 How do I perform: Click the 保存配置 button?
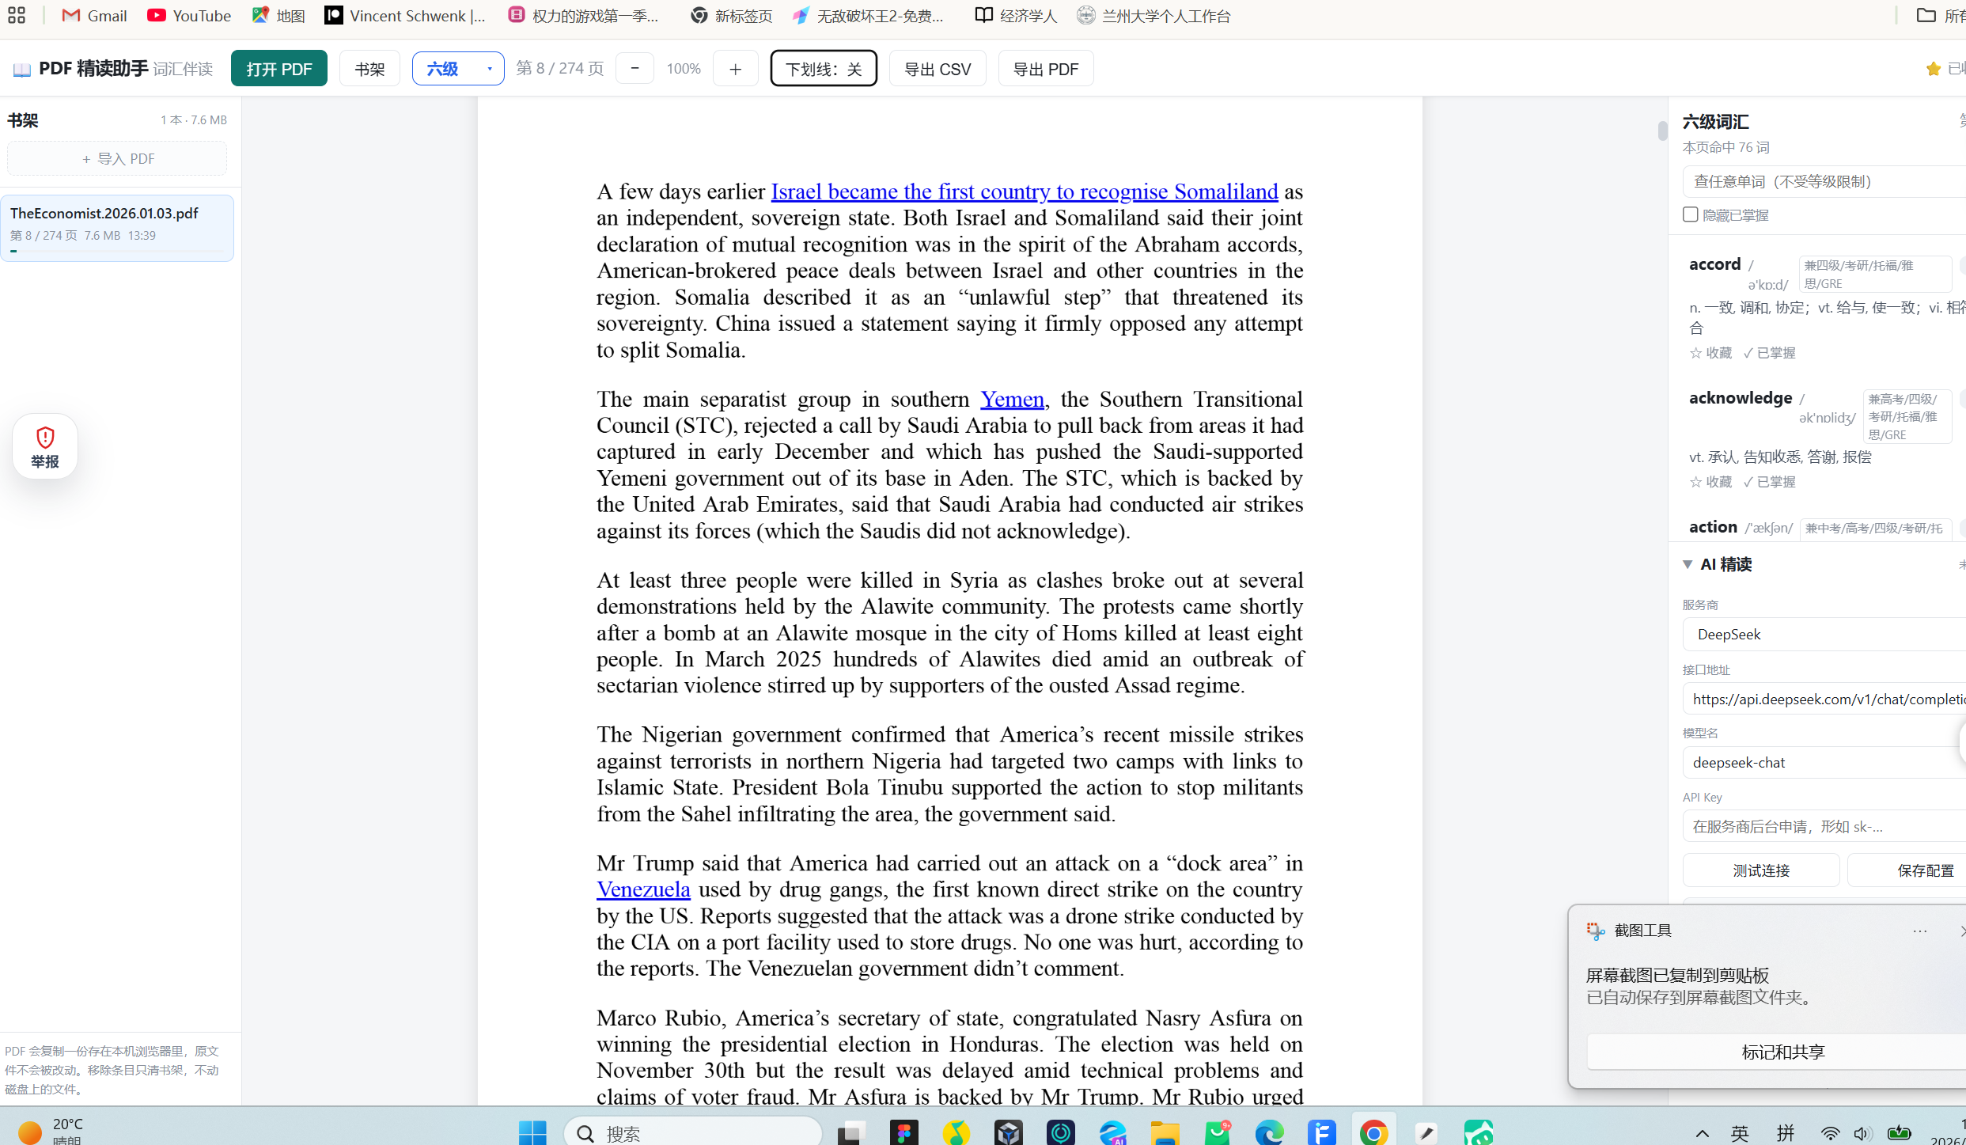point(1907,870)
